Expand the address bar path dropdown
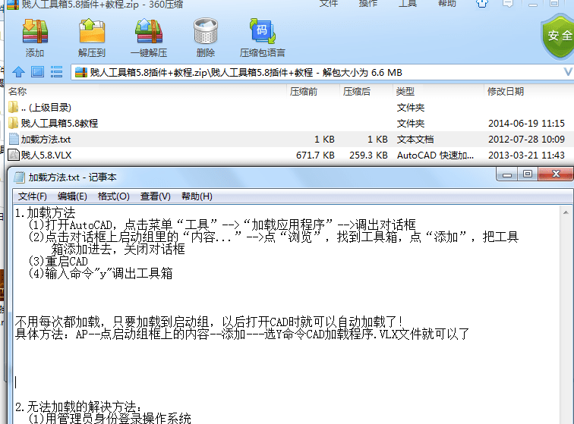Image resolution: width=574 pixels, height=424 pixels. [568, 72]
